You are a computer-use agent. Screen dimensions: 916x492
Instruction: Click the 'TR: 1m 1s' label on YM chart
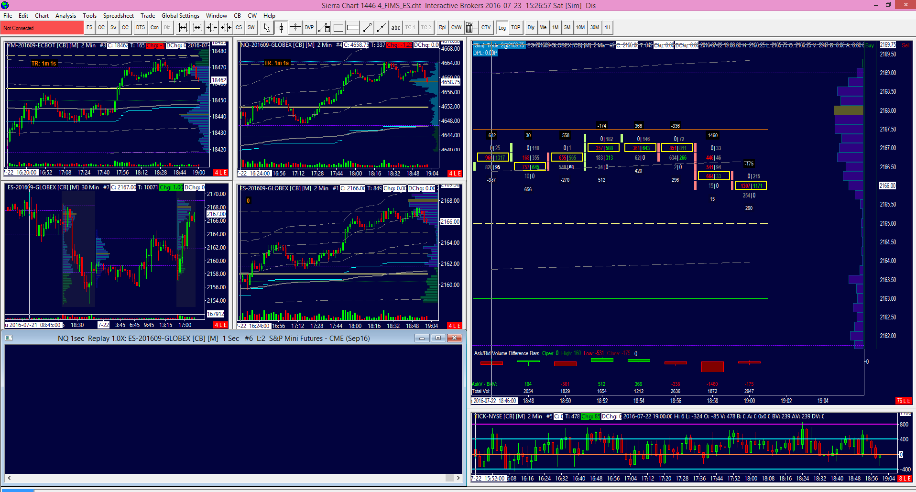[x=44, y=64]
